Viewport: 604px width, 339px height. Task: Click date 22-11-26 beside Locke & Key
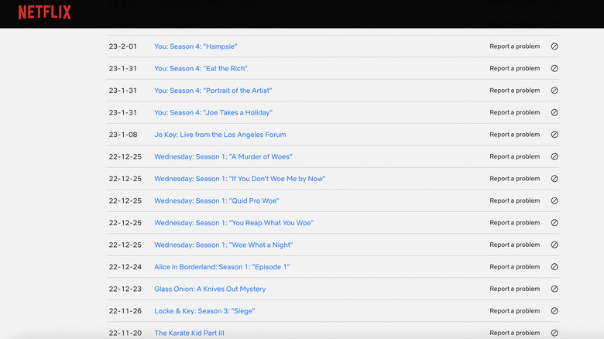pyautogui.click(x=125, y=311)
